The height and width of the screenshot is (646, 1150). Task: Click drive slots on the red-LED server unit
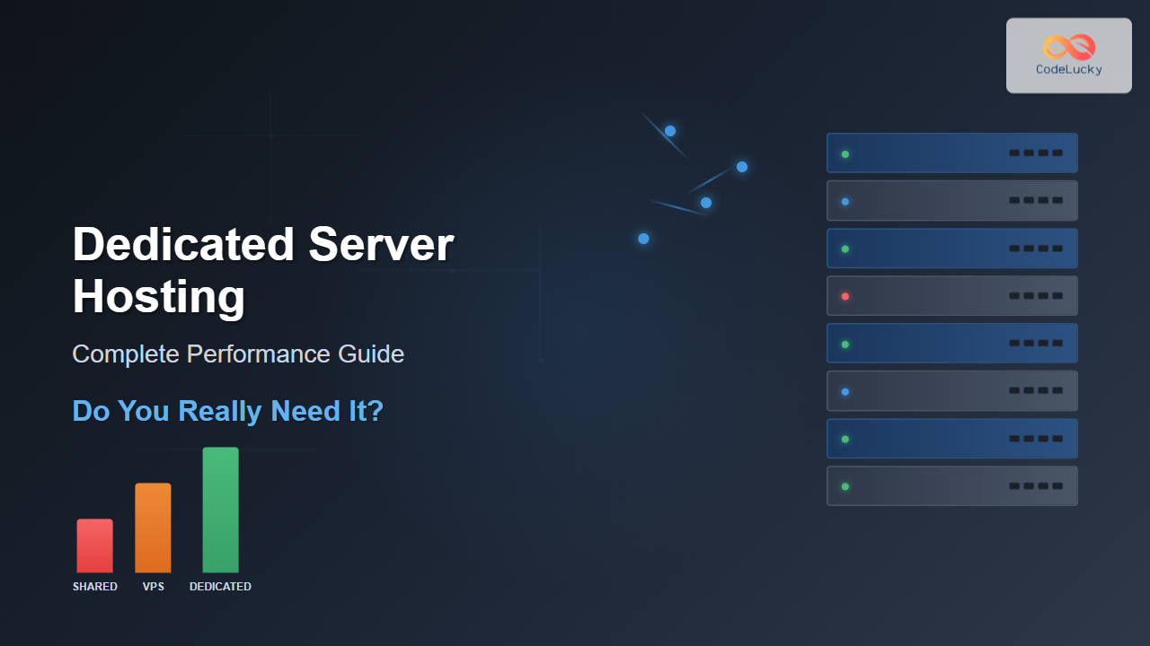(1036, 296)
